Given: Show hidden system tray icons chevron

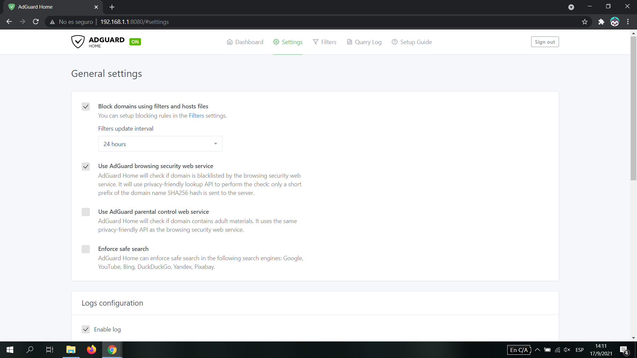Looking at the screenshot, I should [x=537, y=350].
